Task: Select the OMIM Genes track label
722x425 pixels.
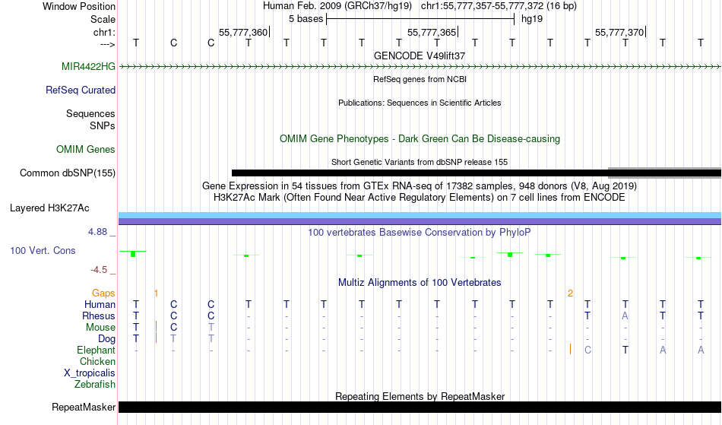Action: [x=86, y=149]
